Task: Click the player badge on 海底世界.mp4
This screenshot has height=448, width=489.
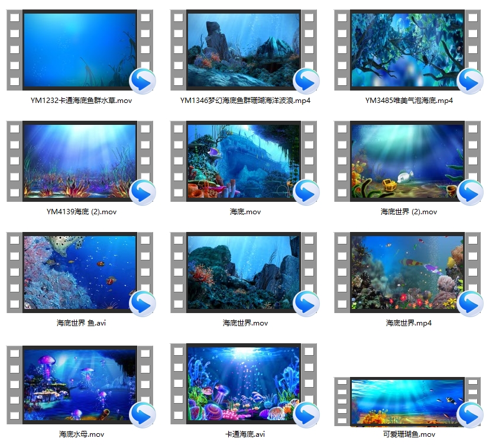Action: (x=470, y=304)
